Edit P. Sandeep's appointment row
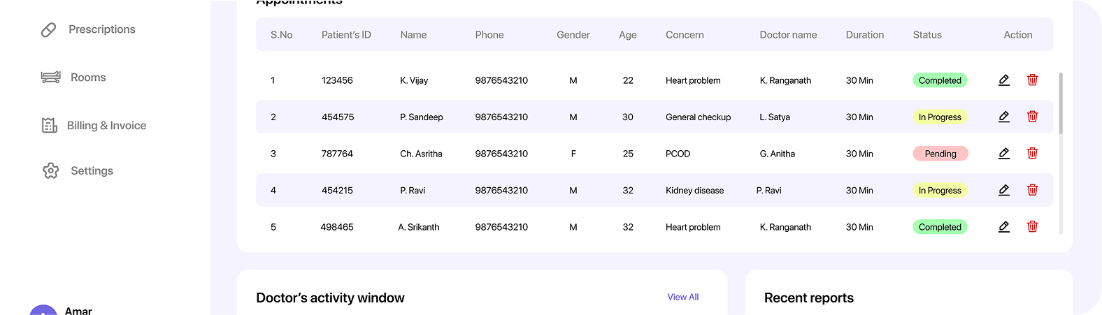Image resolution: width=1102 pixels, height=315 pixels. [1004, 117]
